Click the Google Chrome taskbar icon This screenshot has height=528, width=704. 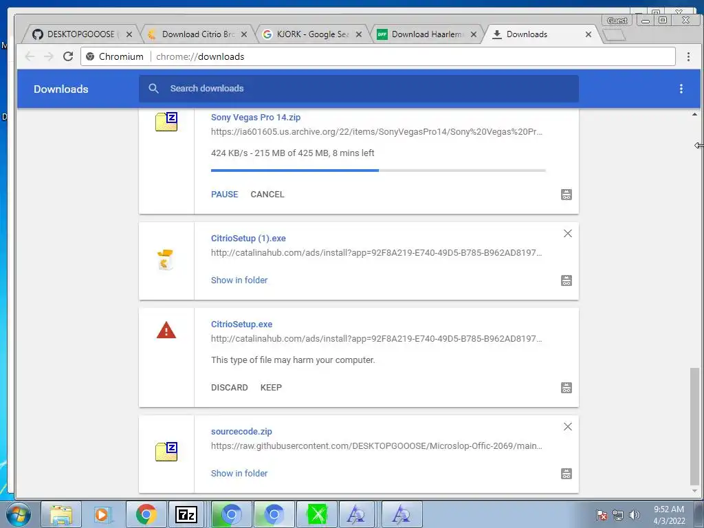[x=146, y=514]
